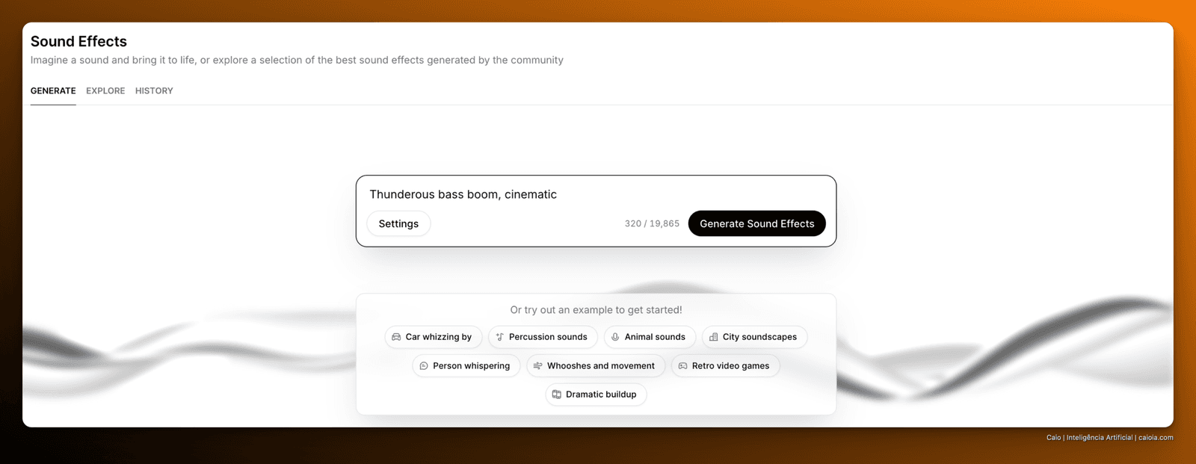Open the Settings button in prompt box
This screenshot has height=464, width=1196.
pos(398,223)
